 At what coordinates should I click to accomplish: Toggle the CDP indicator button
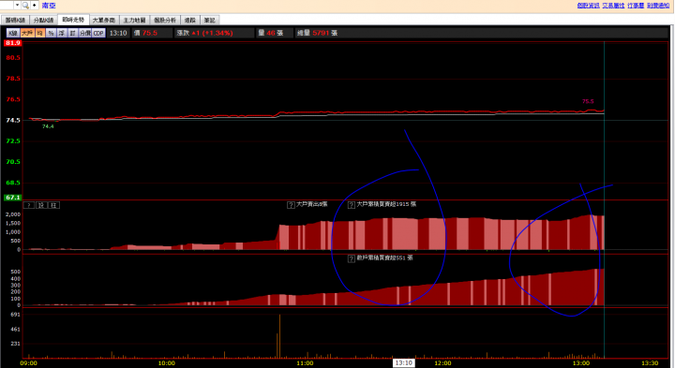98,33
